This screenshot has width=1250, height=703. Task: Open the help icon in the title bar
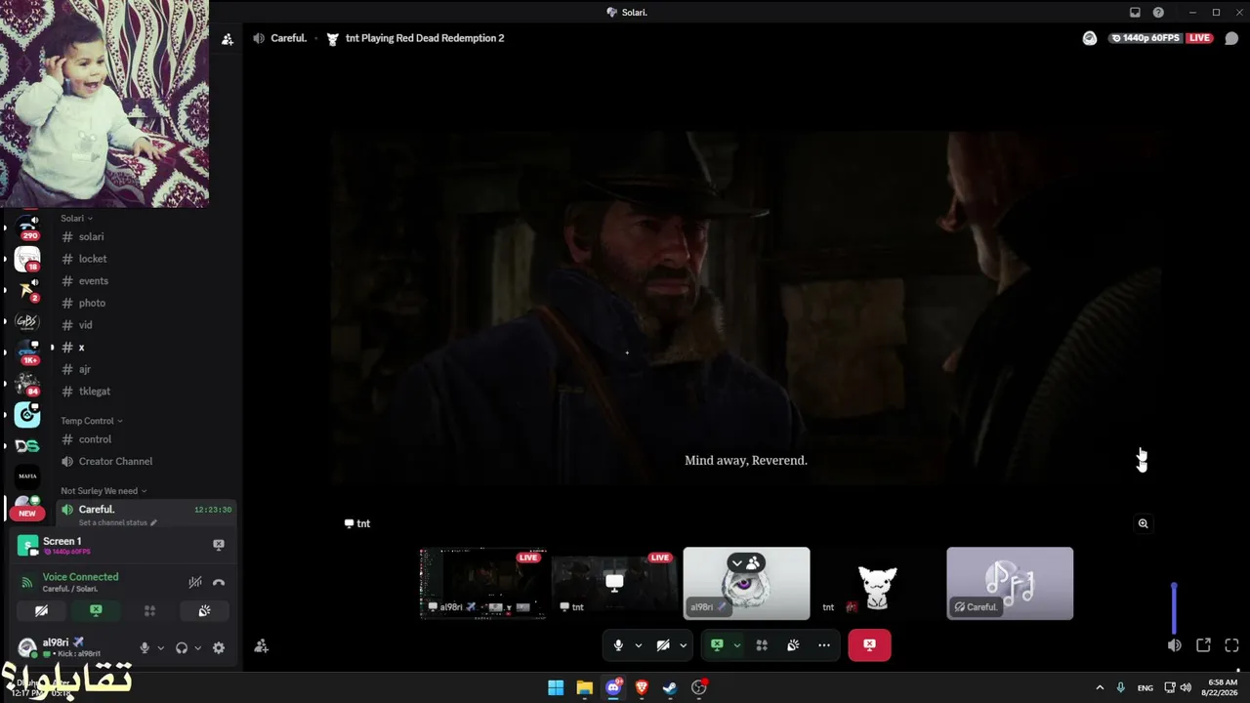(1158, 13)
